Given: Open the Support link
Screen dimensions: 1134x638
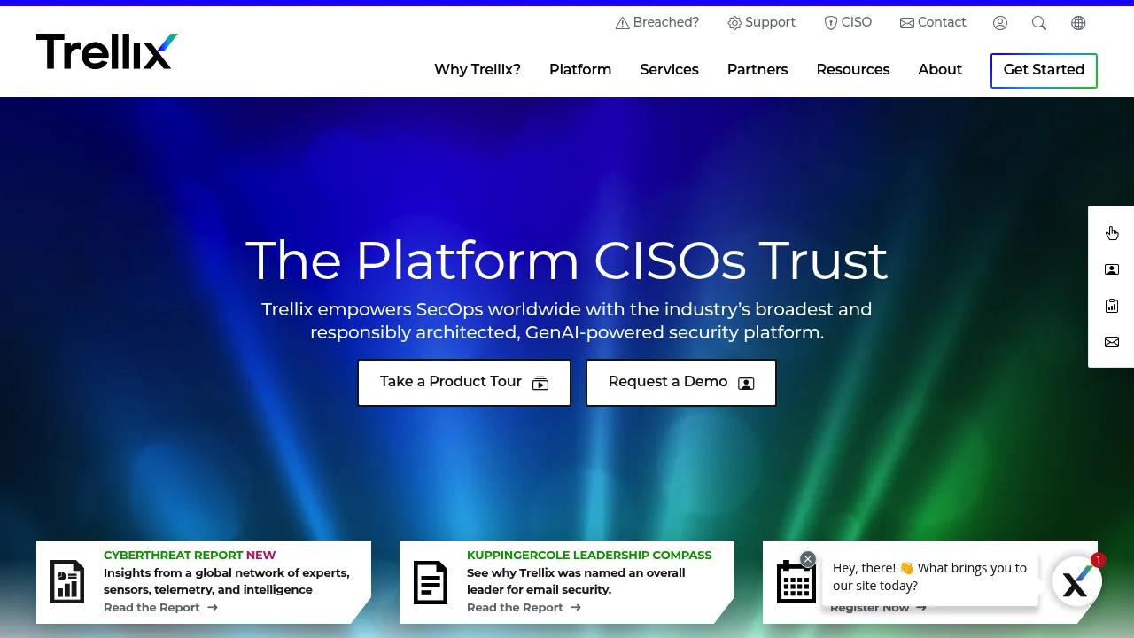Looking at the screenshot, I should [x=762, y=23].
